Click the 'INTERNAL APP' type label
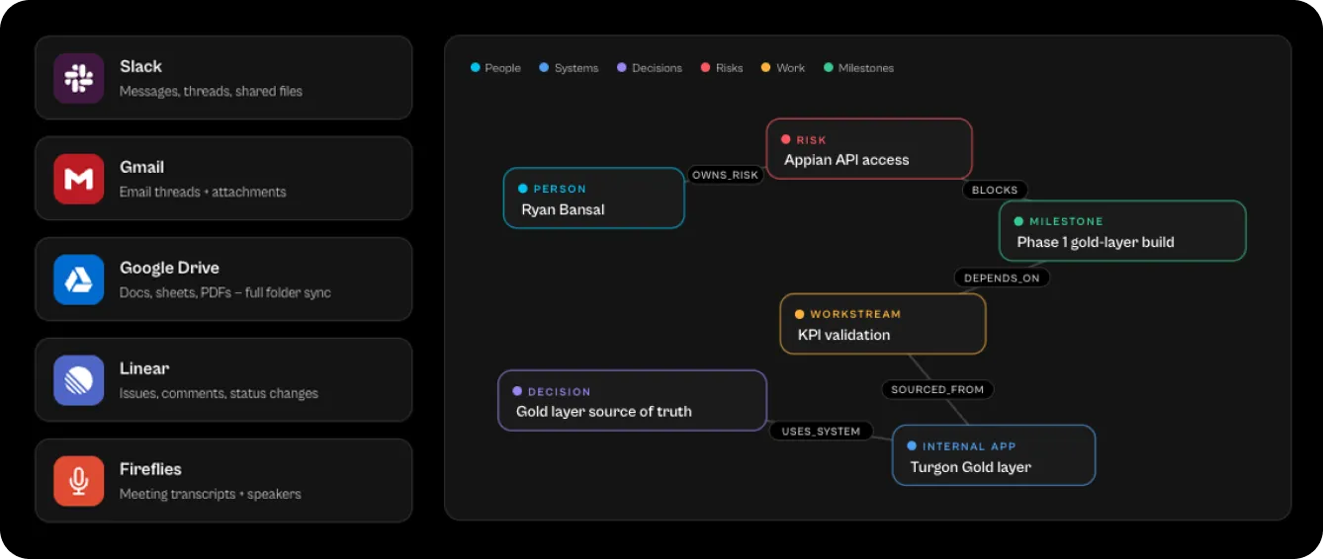The image size is (1323, 559). pos(969,446)
